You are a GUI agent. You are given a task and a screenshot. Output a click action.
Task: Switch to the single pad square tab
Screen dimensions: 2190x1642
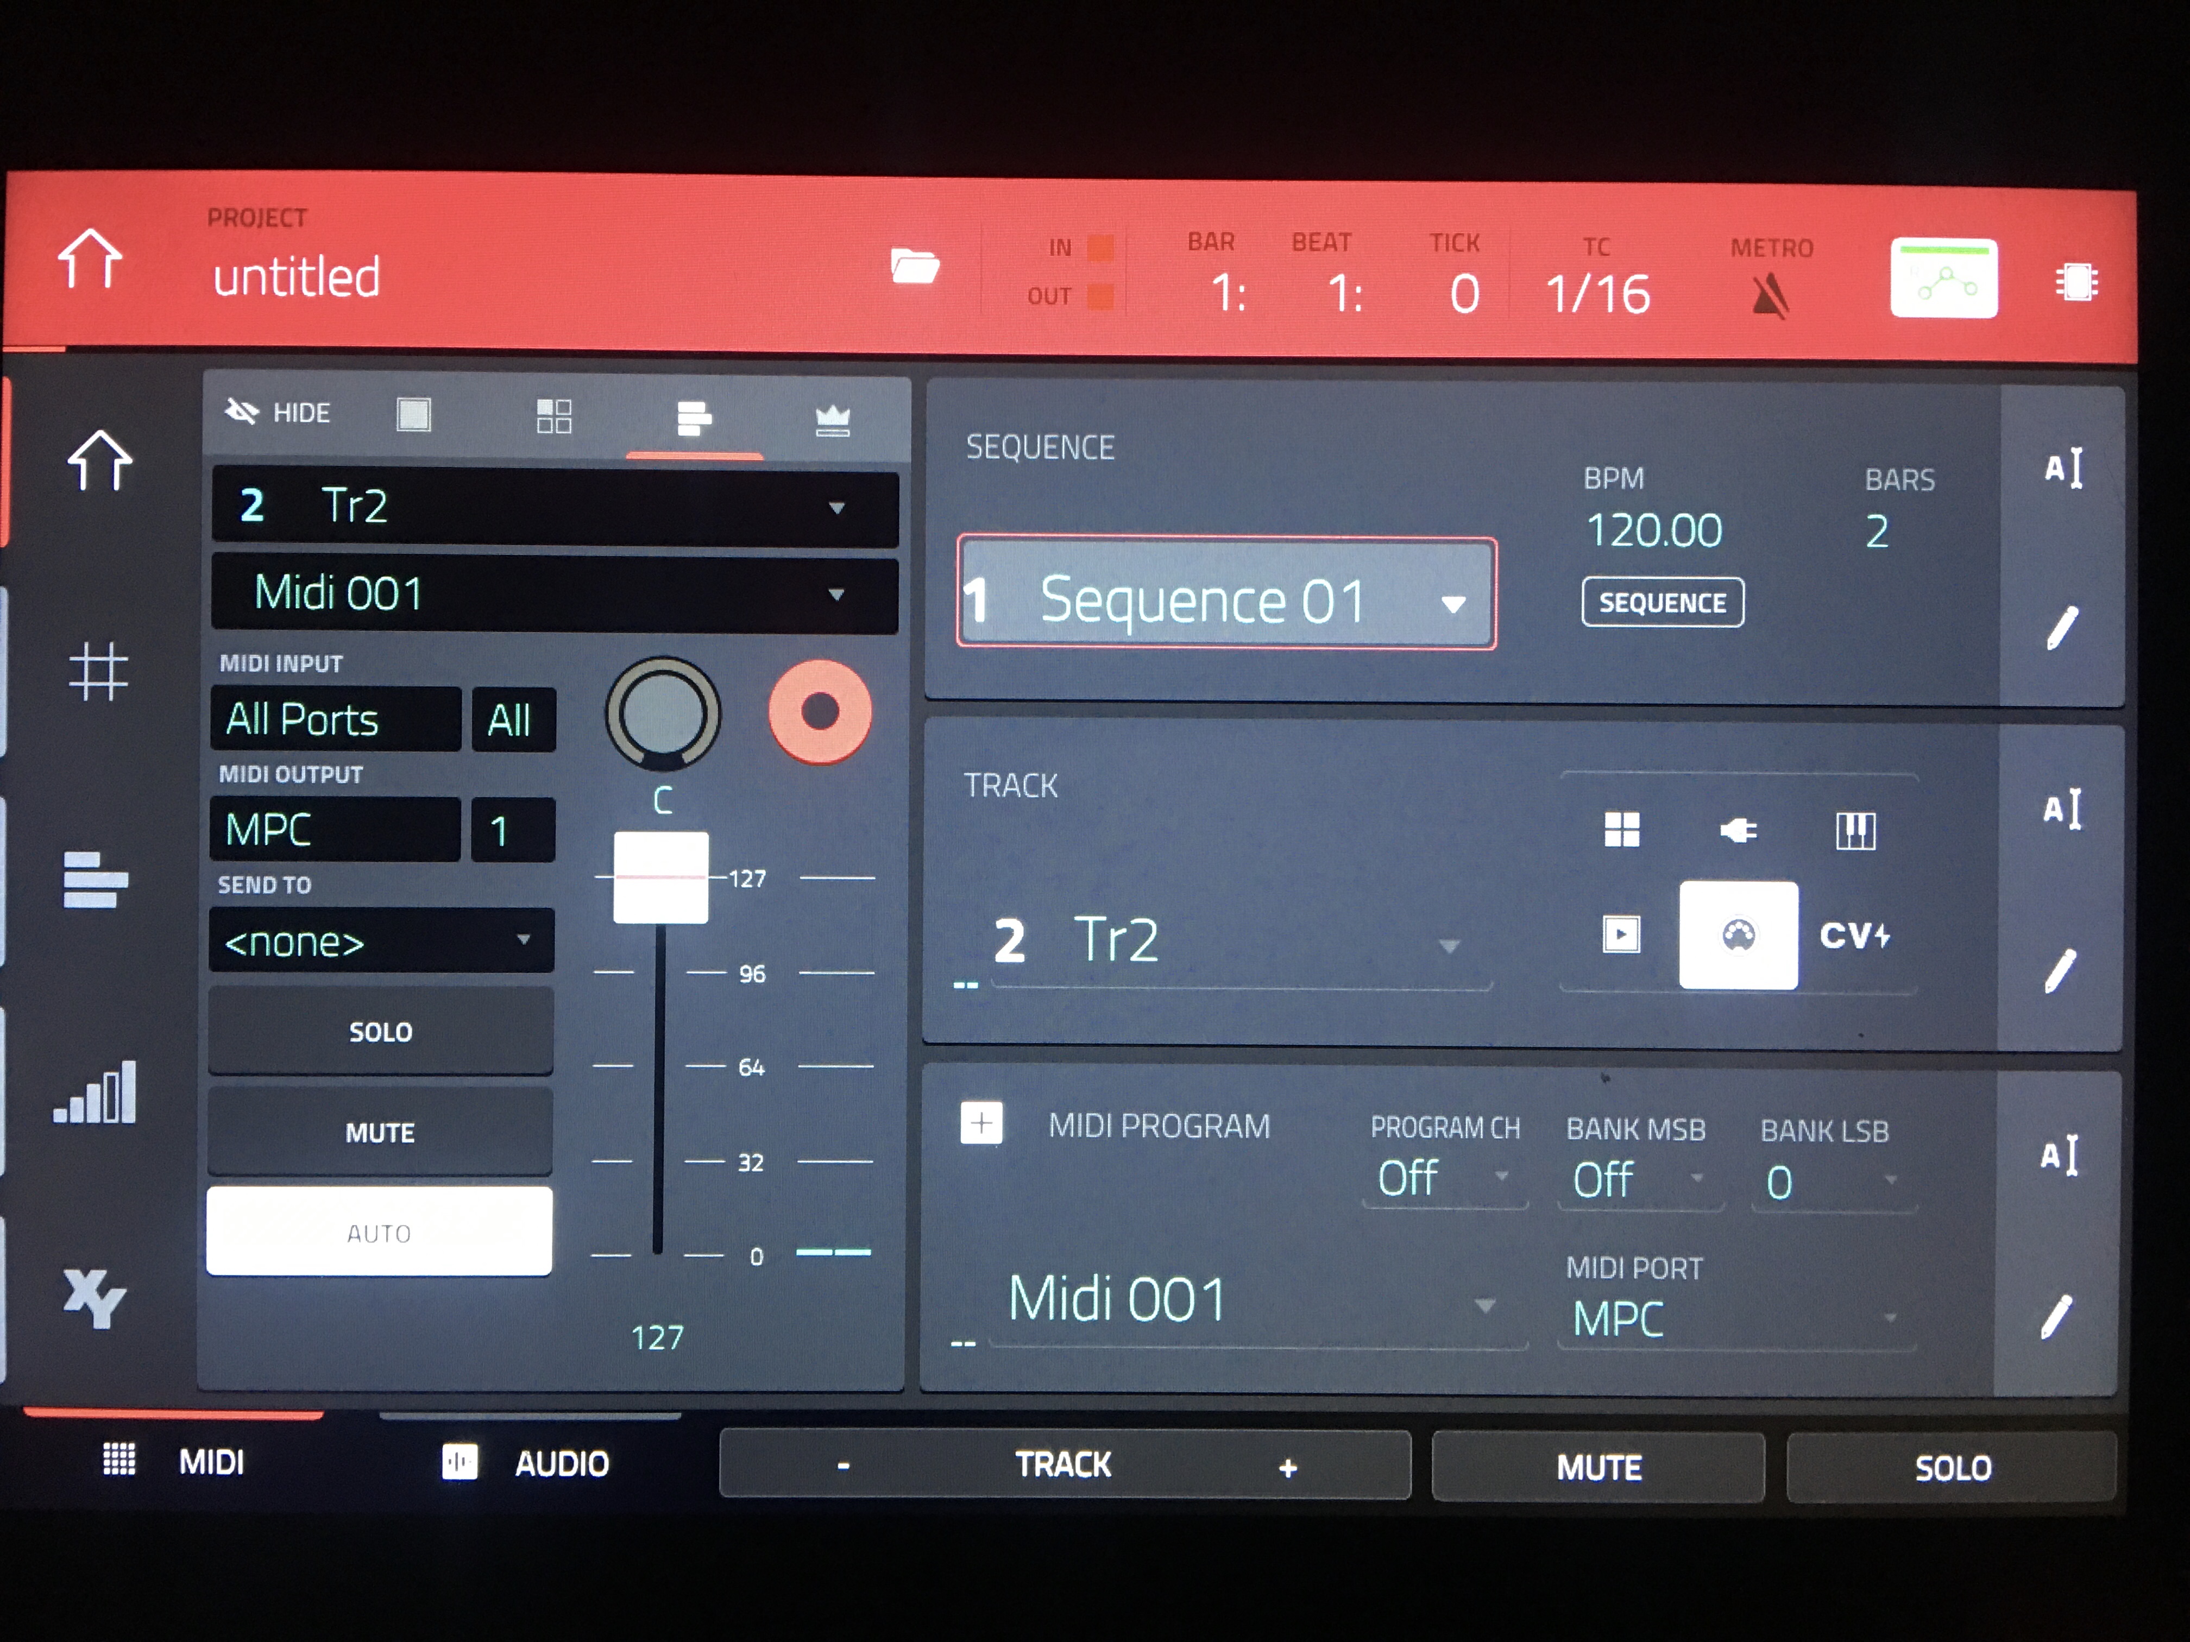pyautogui.click(x=414, y=414)
